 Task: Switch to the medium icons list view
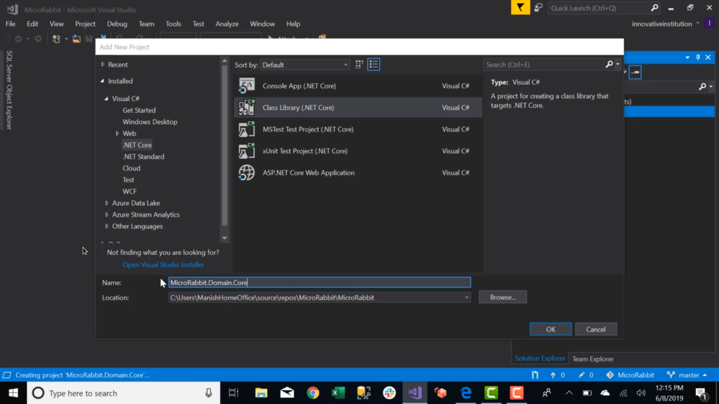(x=373, y=65)
